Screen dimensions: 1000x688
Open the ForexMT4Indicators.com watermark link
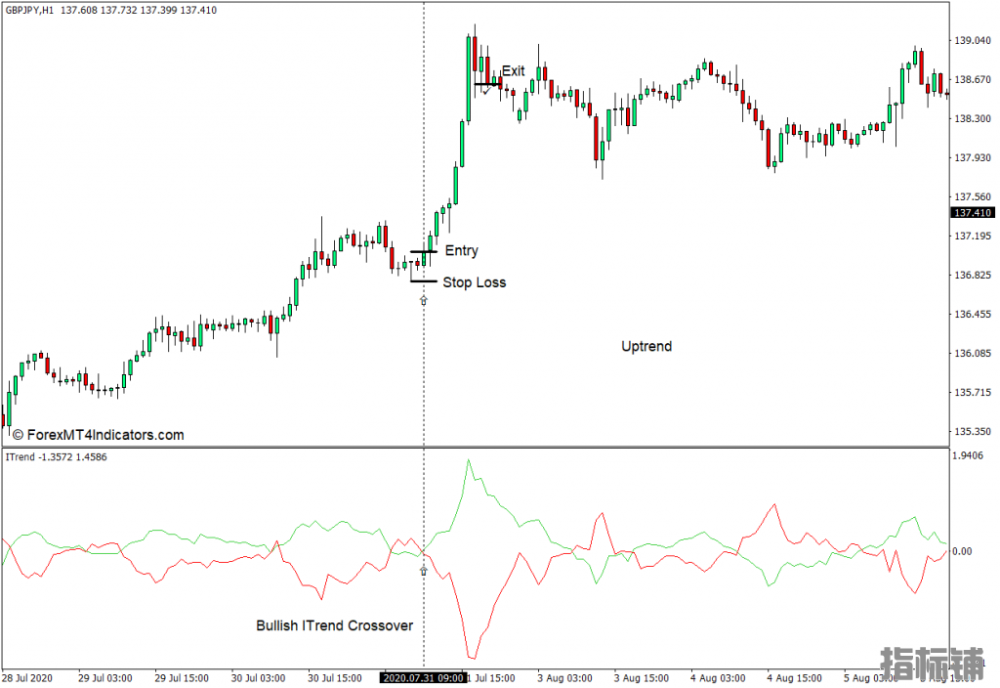point(98,435)
